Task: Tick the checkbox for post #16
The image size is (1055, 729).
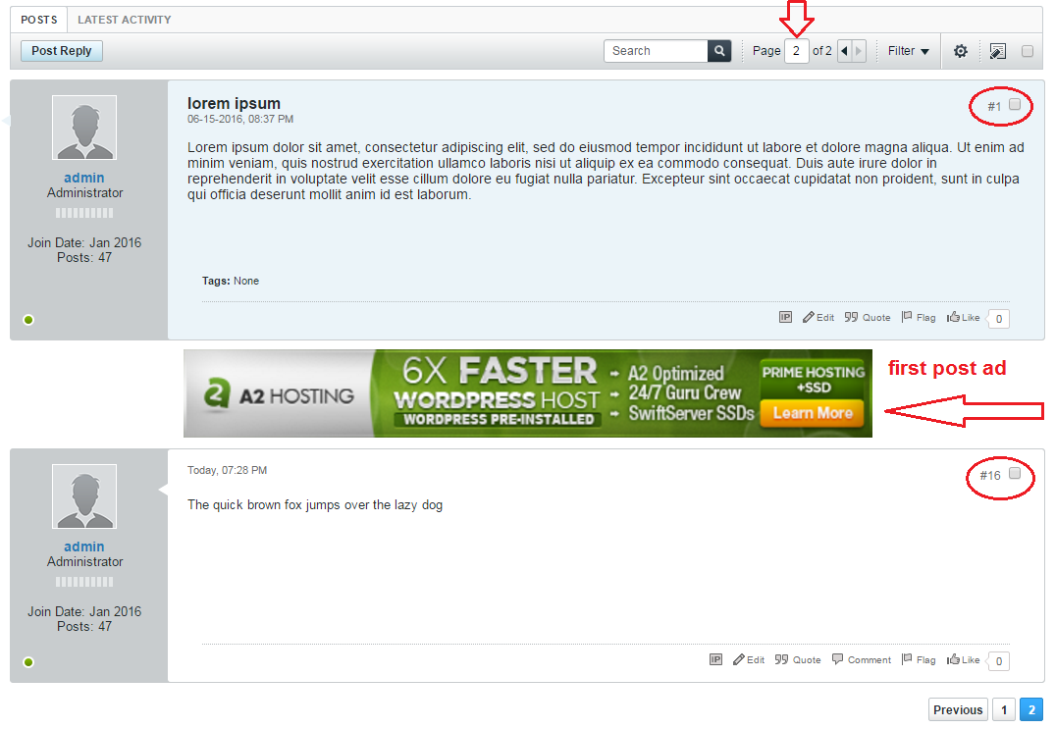Action: (x=1015, y=474)
